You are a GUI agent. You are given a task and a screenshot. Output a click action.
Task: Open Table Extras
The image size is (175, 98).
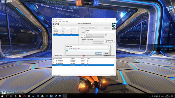(113, 75)
